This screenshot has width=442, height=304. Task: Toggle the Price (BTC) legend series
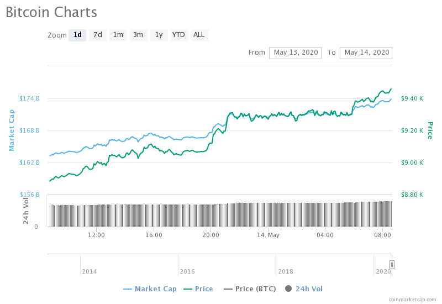[250, 289]
